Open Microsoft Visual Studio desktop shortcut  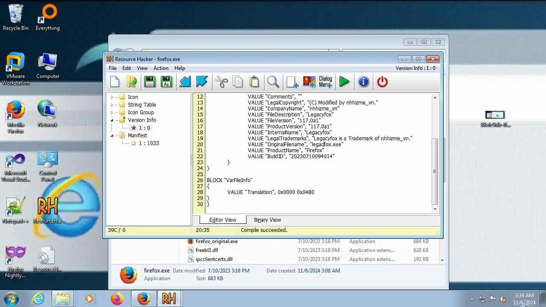tap(16, 167)
